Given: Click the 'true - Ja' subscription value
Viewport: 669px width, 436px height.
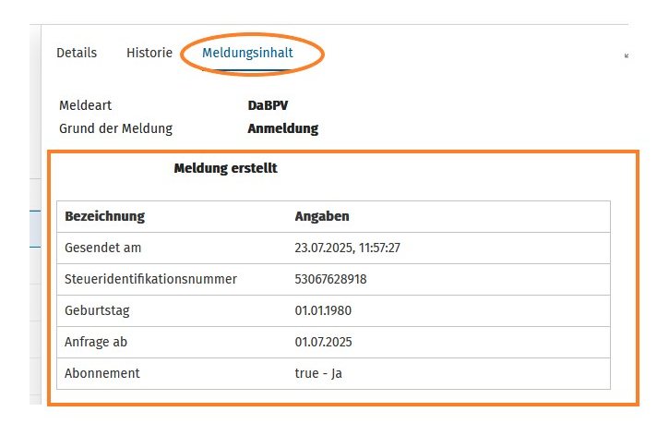Looking at the screenshot, I should coord(318,373).
